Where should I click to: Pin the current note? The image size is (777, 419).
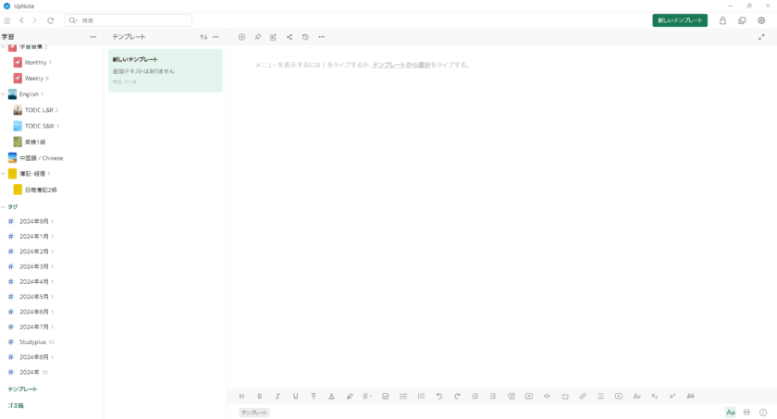pos(258,37)
